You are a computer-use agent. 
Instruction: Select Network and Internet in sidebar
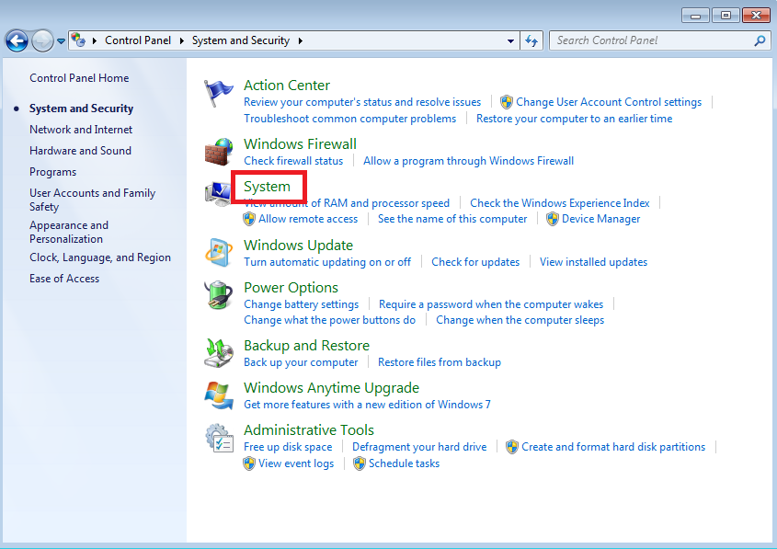81,130
